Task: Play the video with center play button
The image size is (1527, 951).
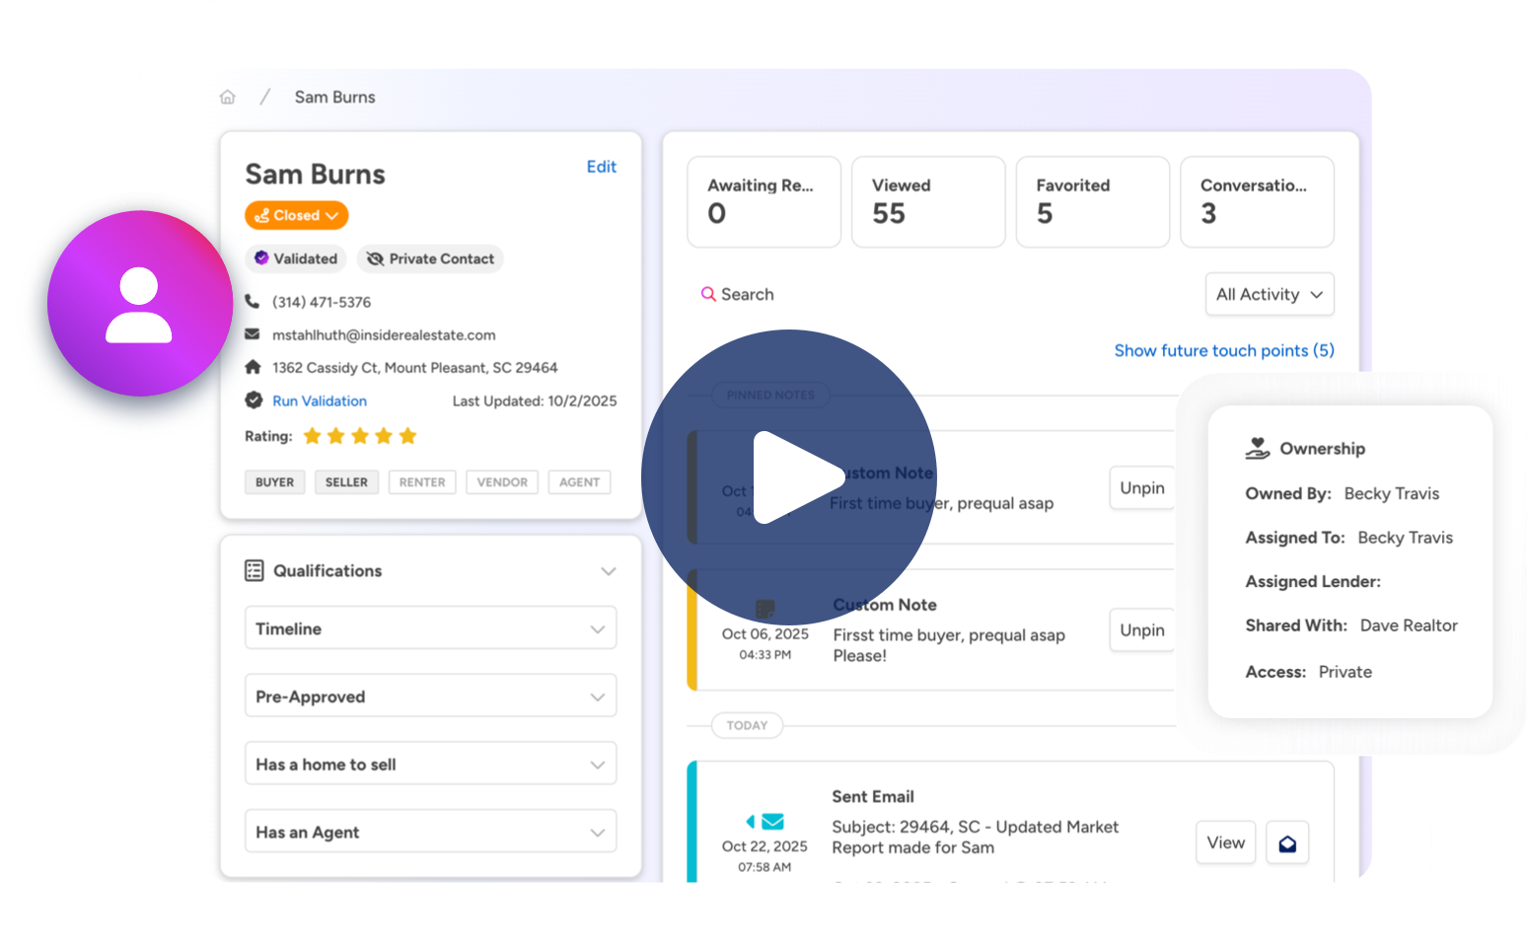Action: coord(789,477)
